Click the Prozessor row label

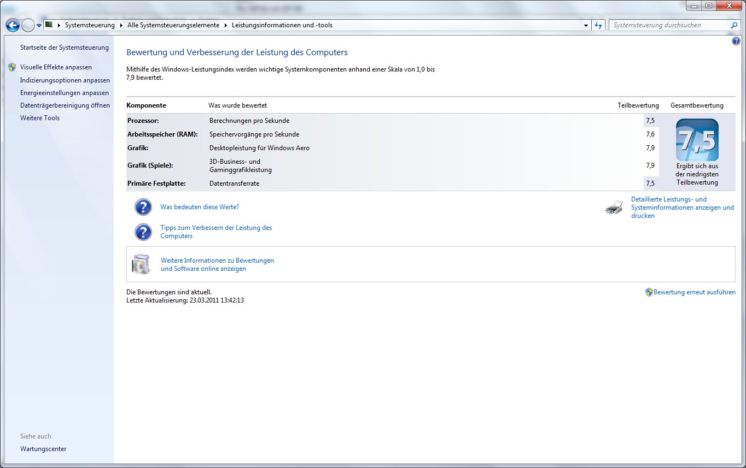tap(143, 121)
